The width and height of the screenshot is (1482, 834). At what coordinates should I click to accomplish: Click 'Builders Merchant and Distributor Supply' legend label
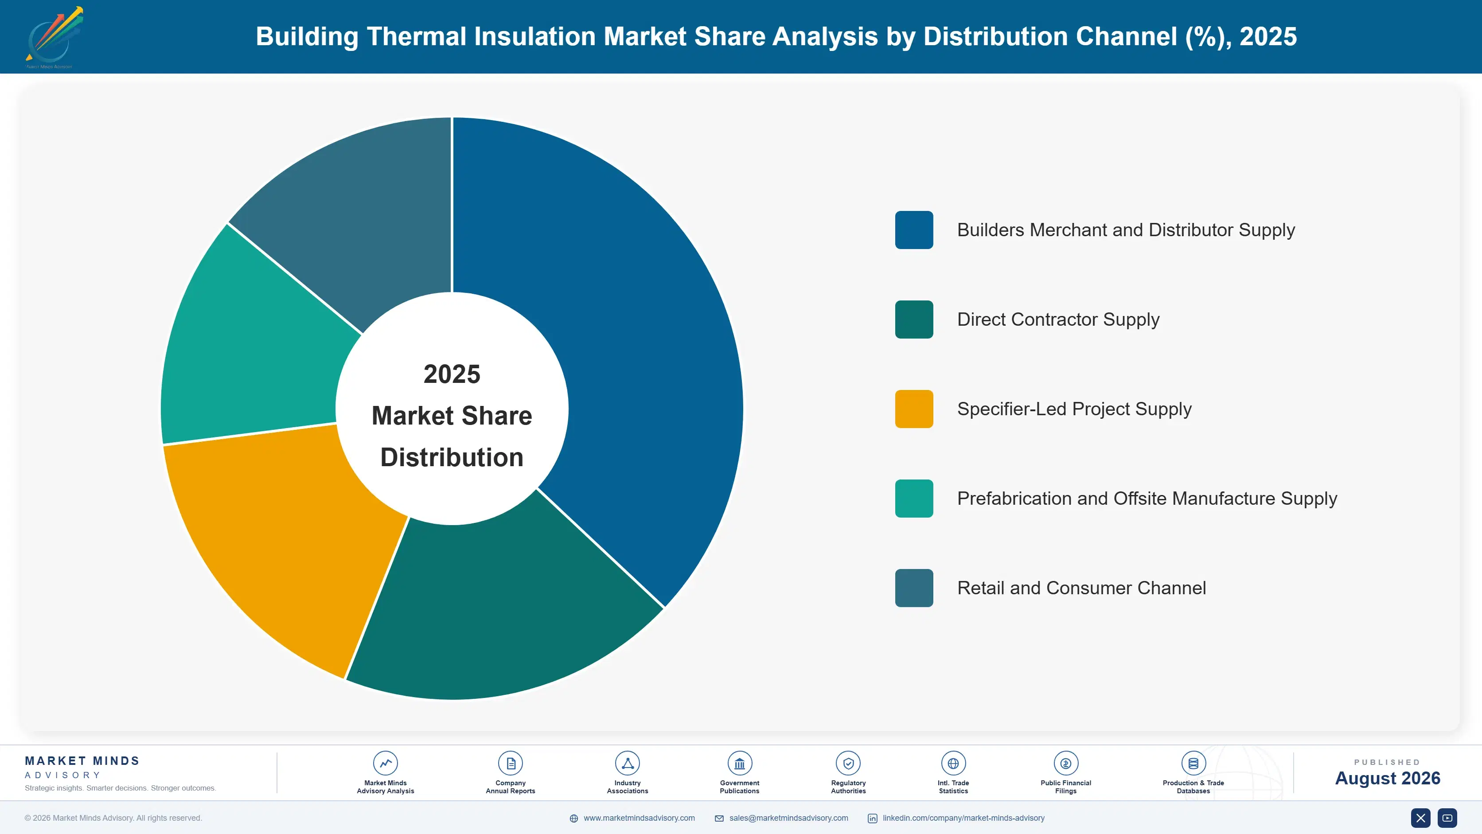(x=1126, y=230)
